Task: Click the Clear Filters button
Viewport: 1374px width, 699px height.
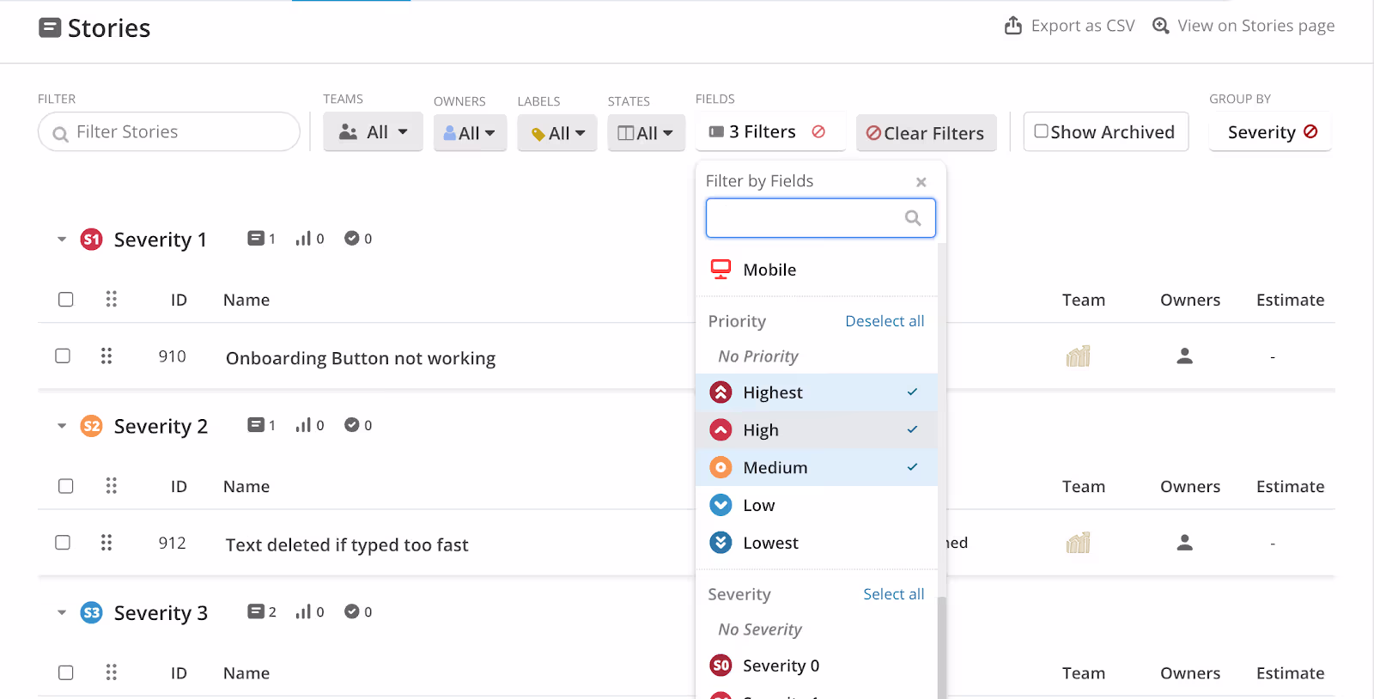Action: coord(926,133)
